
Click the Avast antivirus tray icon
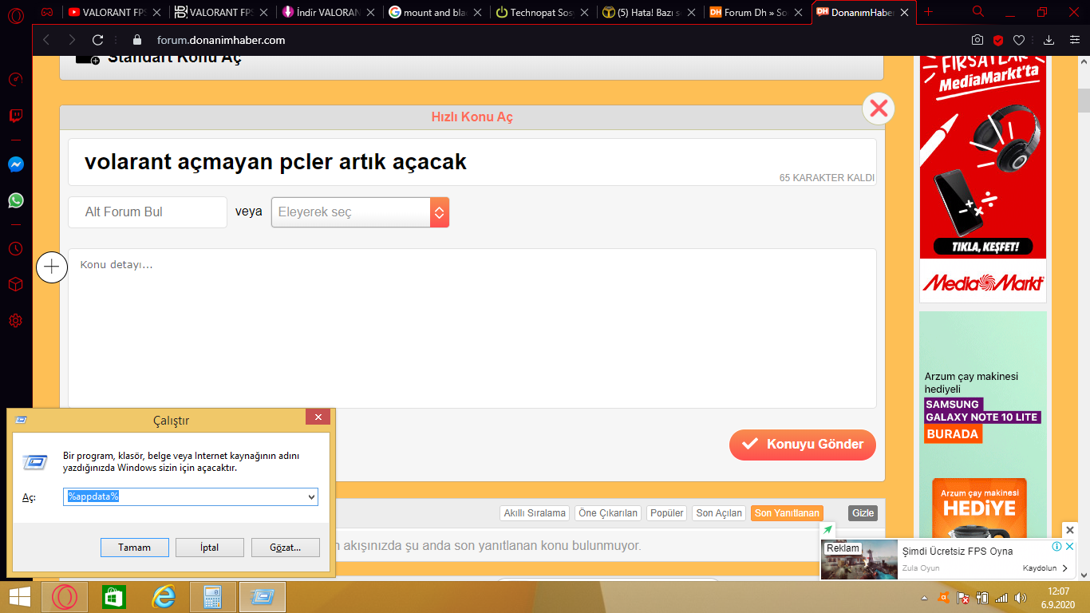(942, 597)
